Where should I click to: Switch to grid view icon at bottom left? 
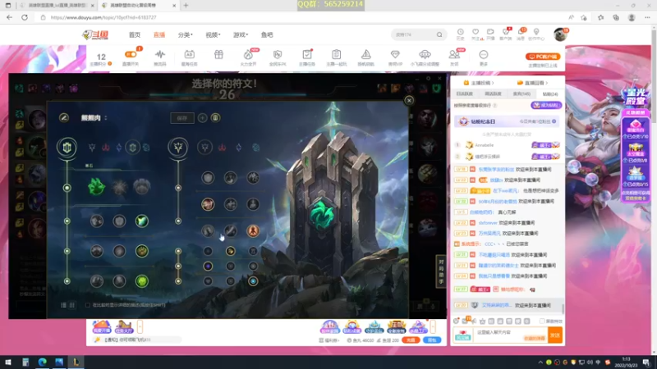point(72,305)
